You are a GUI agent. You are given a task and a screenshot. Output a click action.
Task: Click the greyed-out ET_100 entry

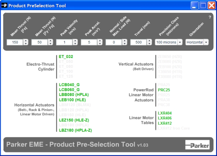pyautogui.click(x=66, y=71)
